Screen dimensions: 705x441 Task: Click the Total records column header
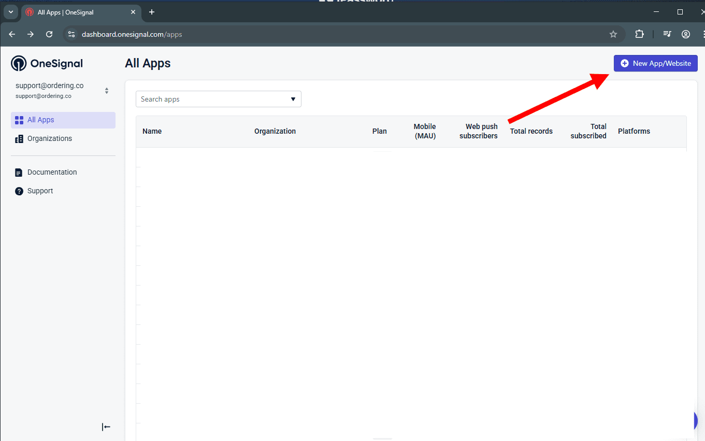pyautogui.click(x=531, y=131)
